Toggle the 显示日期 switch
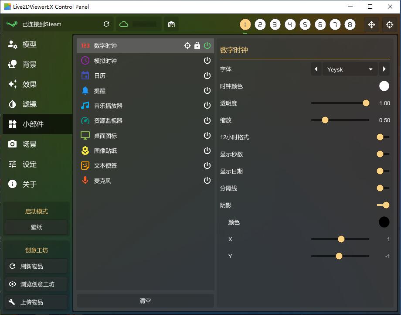401x315 pixels. 383,171
